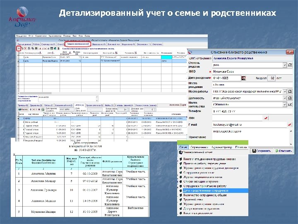Click the plus icon to add a relative
Screen dimensions: 298x224
point(19,49)
